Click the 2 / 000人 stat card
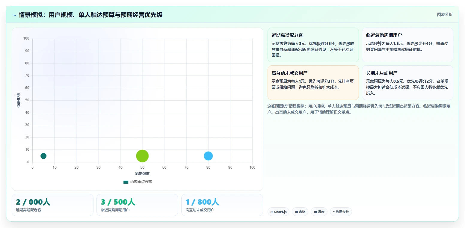Viewport: 465px width, 228px height. tap(52, 205)
